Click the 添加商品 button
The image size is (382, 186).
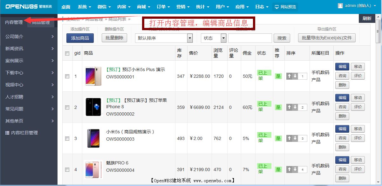[x=80, y=38]
